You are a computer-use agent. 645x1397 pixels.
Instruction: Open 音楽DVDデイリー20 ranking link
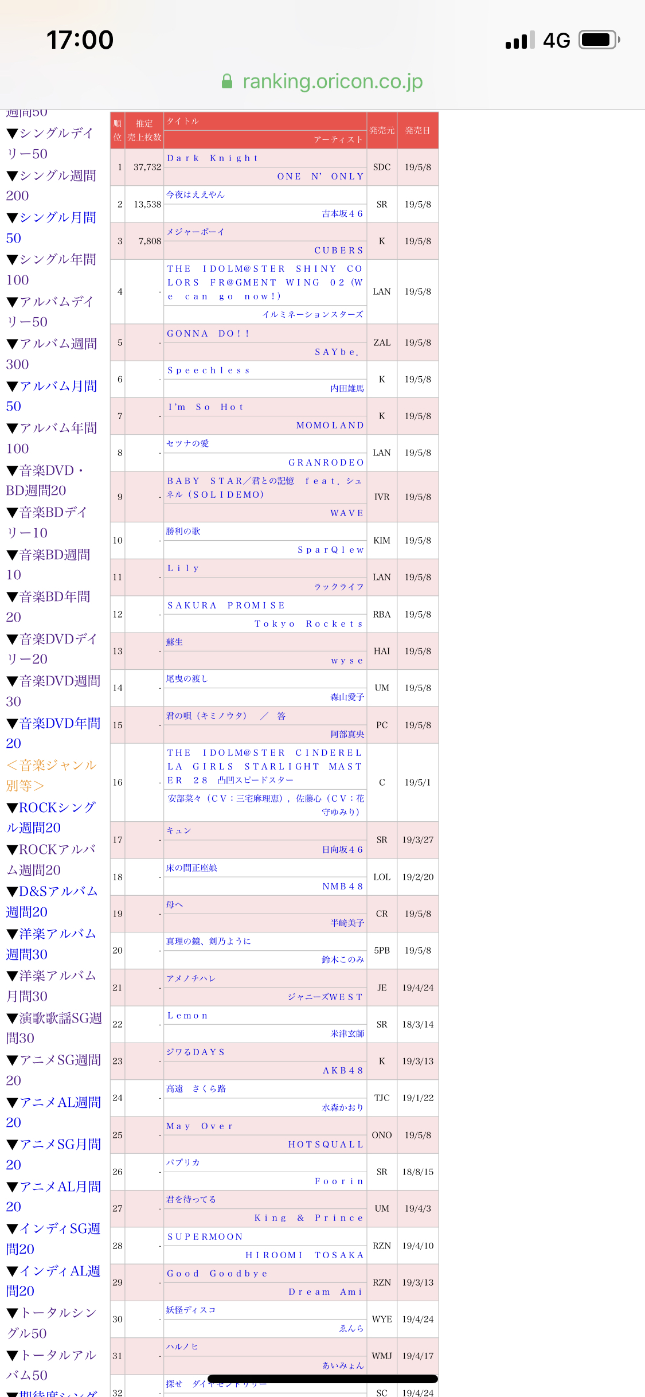click(x=52, y=649)
